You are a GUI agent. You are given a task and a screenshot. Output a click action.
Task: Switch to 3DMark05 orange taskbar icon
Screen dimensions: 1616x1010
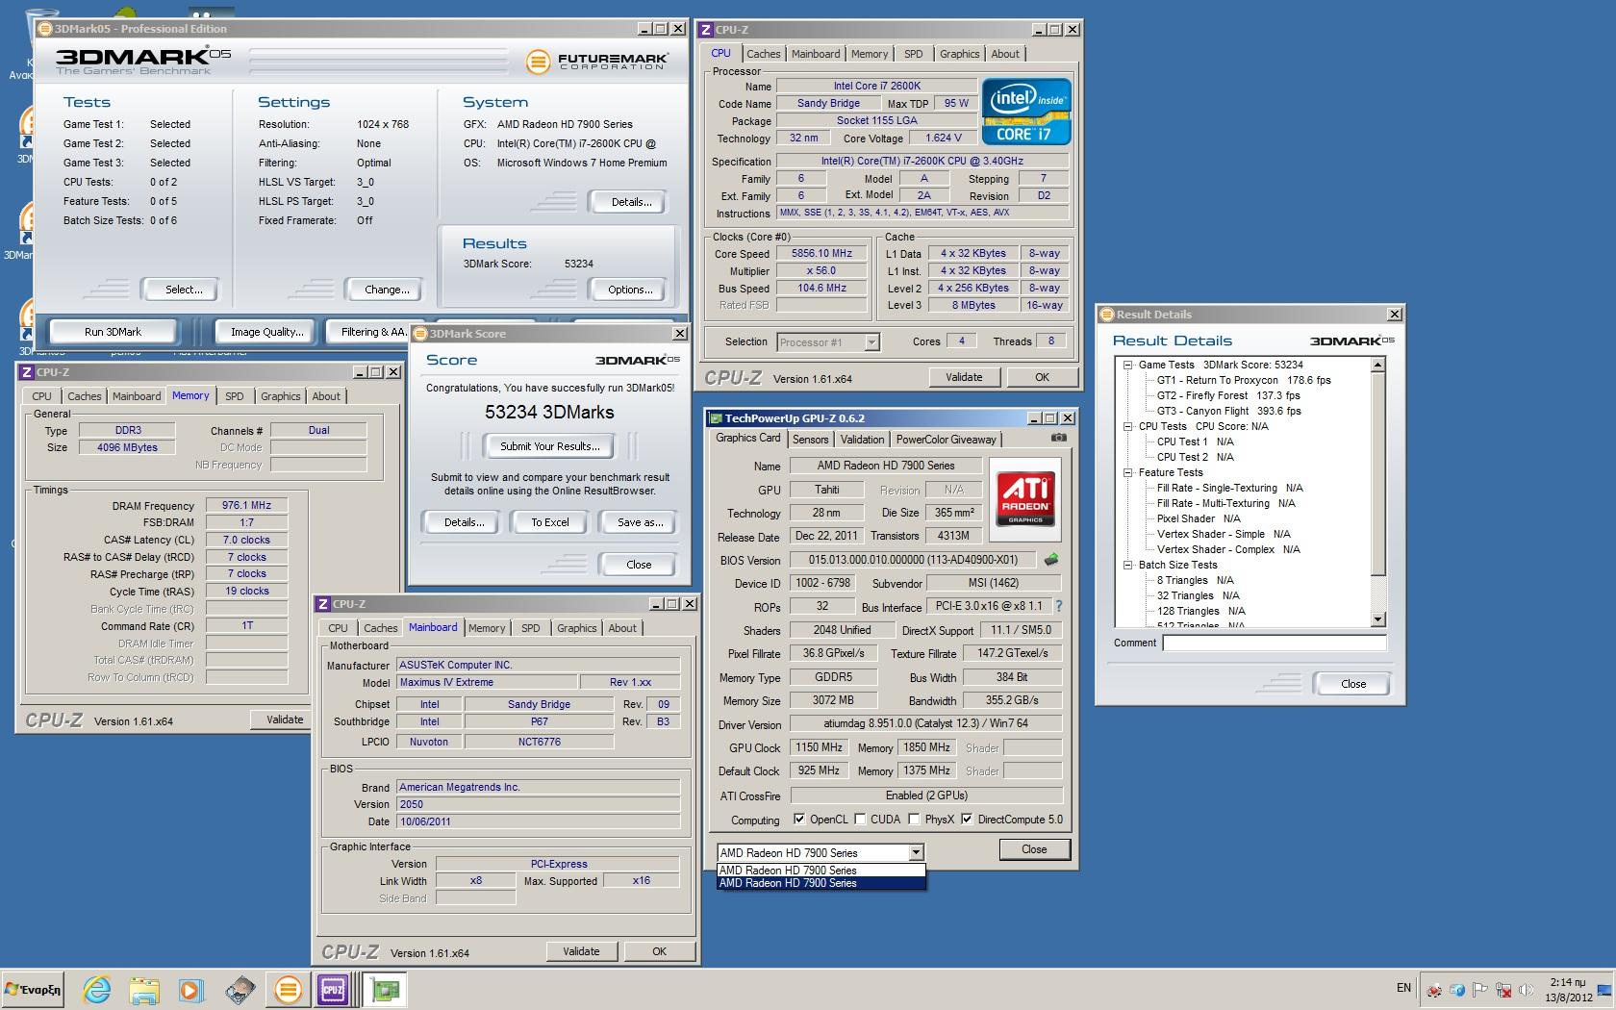click(288, 989)
